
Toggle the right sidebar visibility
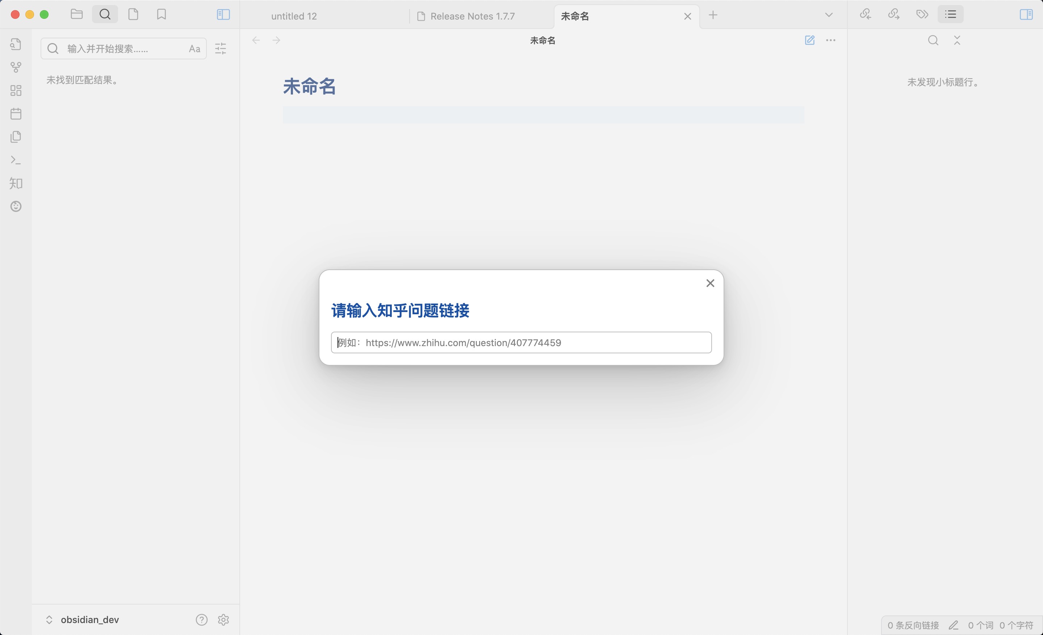tap(1026, 15)
